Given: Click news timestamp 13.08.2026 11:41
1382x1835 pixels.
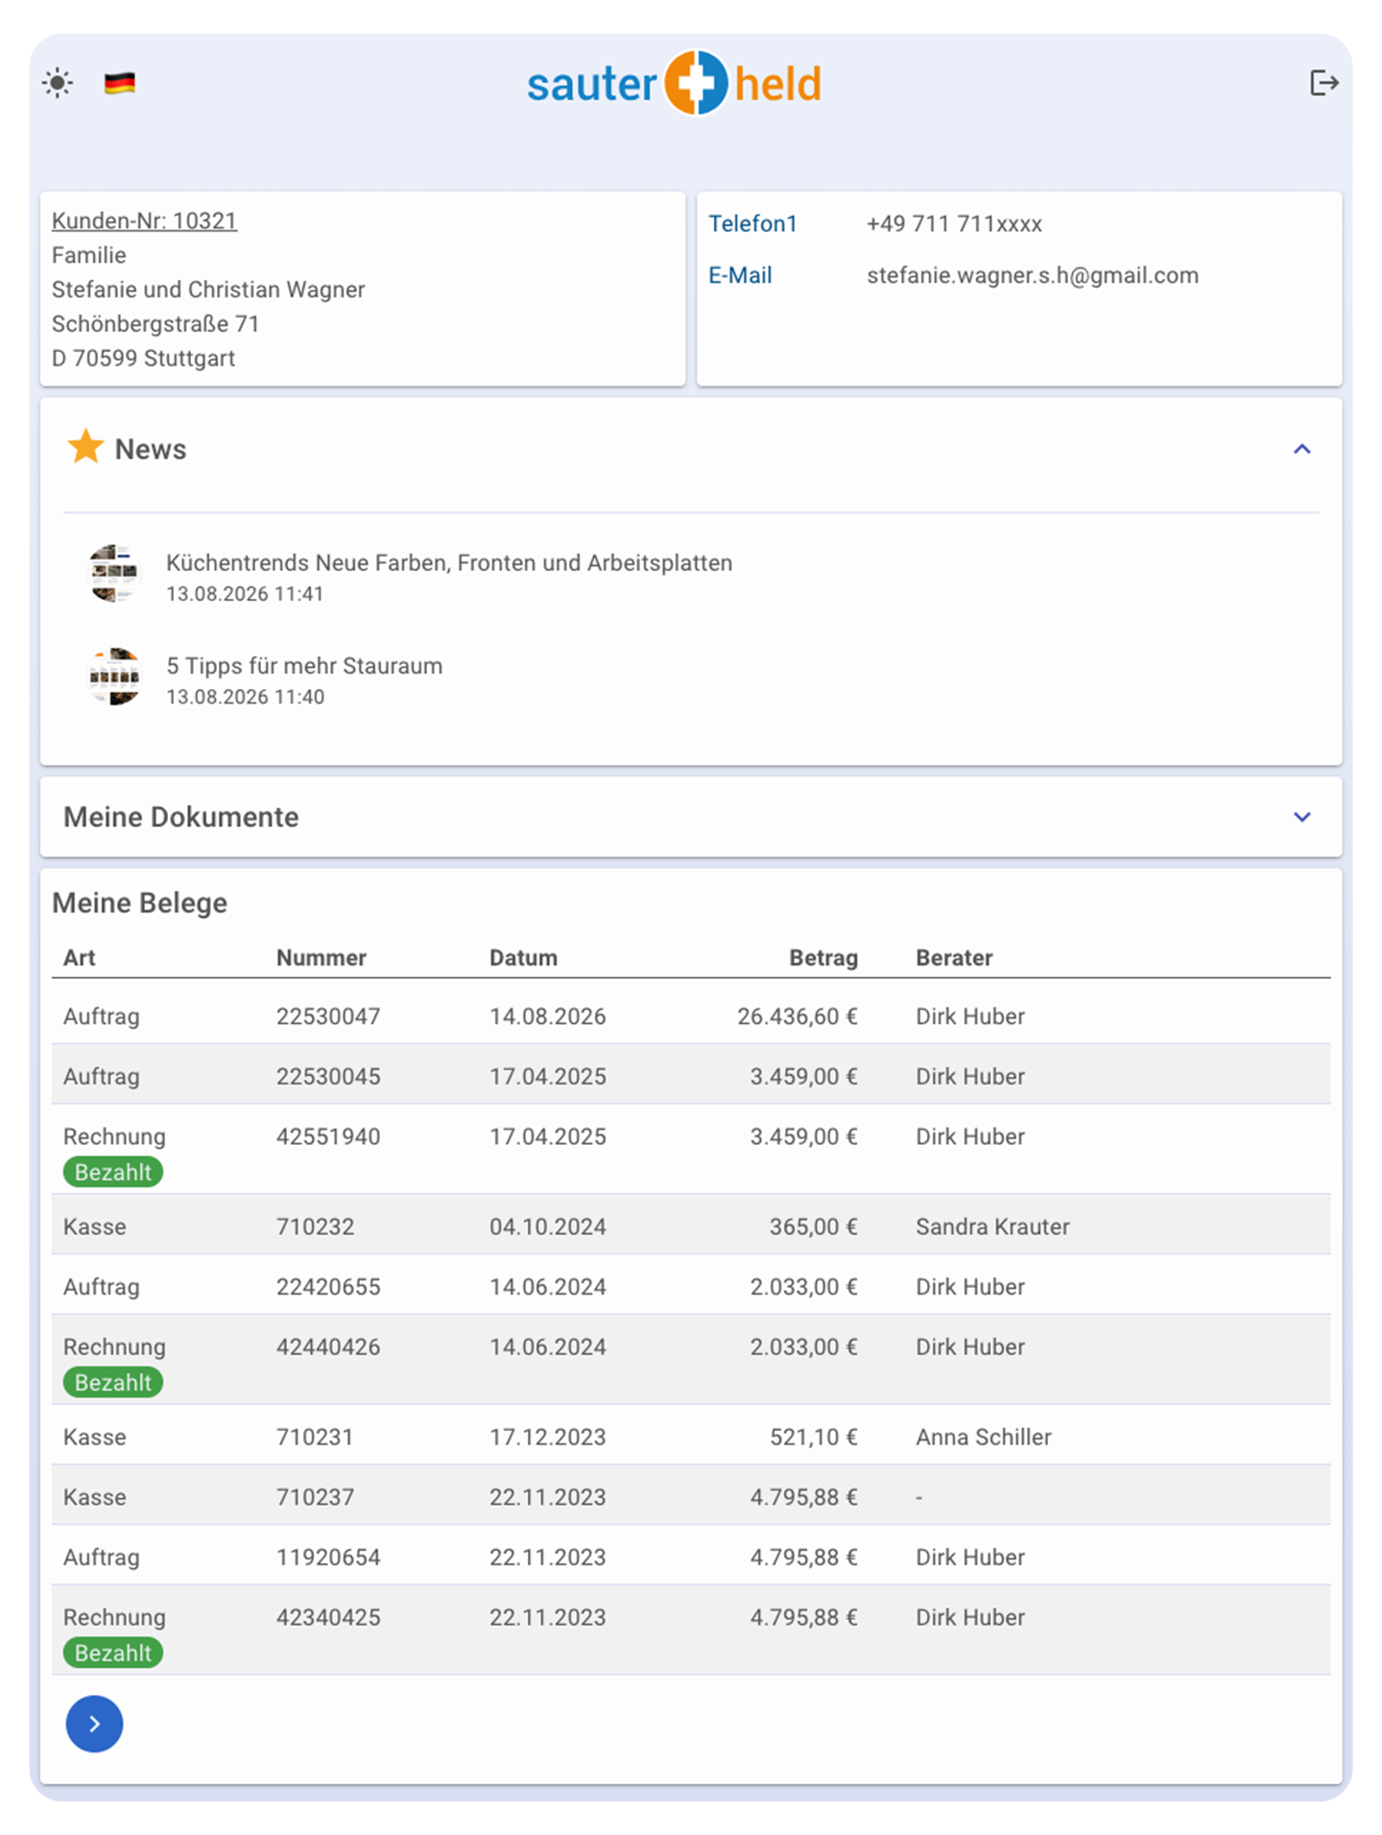Looking at the screenshot, I should click(x=245, y=594).
